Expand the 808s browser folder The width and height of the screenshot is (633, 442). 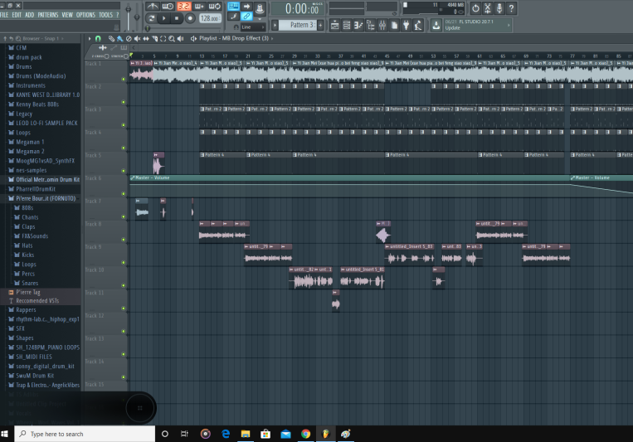(x=23, y=207)
